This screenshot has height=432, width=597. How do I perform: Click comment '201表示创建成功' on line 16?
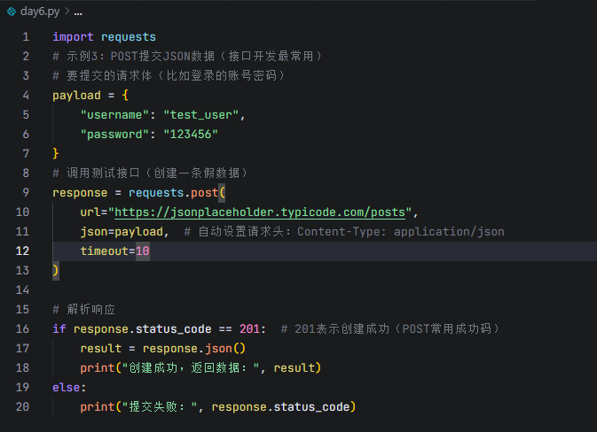coord(342,329)
